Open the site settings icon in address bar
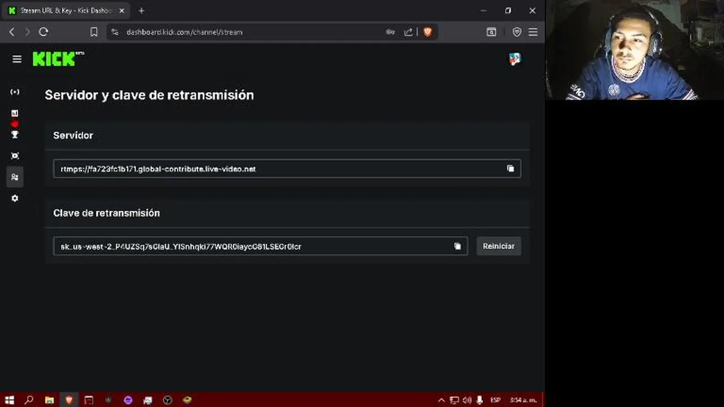This screenshot has height=407, width=724. (115, 32)
